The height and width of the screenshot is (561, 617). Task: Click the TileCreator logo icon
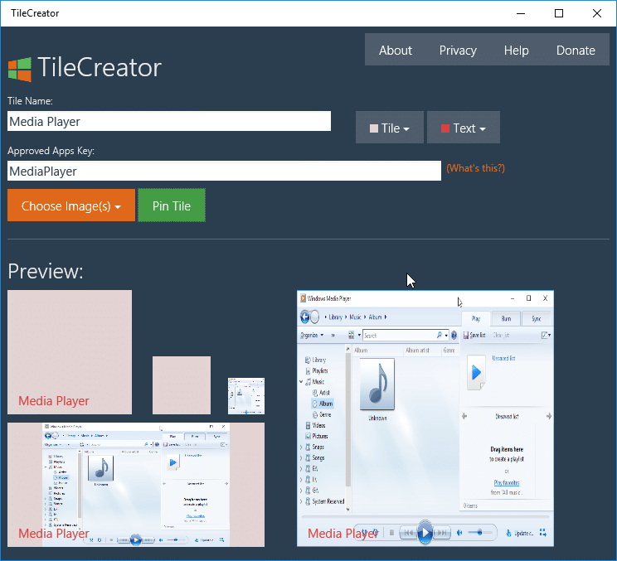pos(20,69)
